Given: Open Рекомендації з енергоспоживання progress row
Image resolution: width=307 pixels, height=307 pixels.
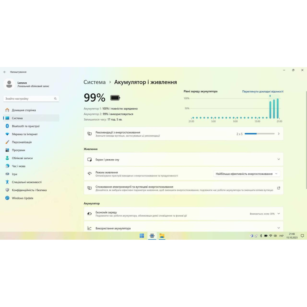Looking at the screenshot, I should pyautogui.click(x=183, y=134).
